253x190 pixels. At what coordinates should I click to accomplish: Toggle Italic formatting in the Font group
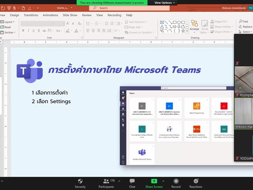point(28,30)
